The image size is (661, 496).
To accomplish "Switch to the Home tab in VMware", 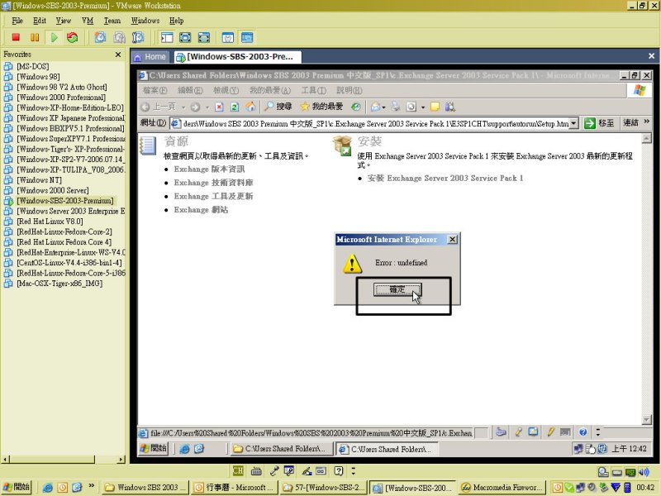I will [150, 56].
